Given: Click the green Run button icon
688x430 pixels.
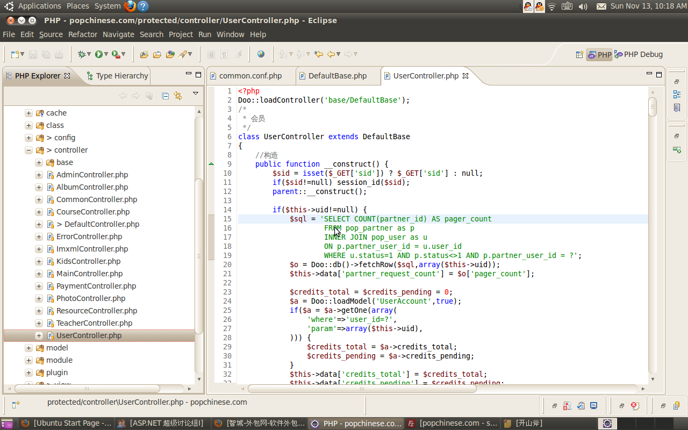Looking at the screenshot, I should click(99, 54).
